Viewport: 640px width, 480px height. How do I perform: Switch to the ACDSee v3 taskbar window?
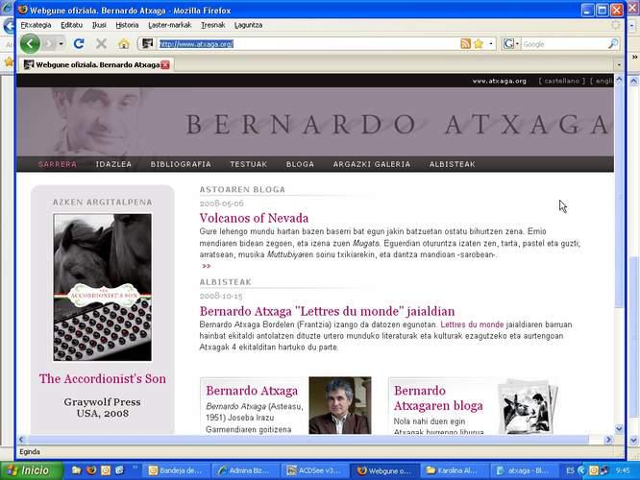point(314,470)
